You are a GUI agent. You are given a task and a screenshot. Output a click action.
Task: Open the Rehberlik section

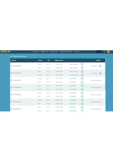45,51
